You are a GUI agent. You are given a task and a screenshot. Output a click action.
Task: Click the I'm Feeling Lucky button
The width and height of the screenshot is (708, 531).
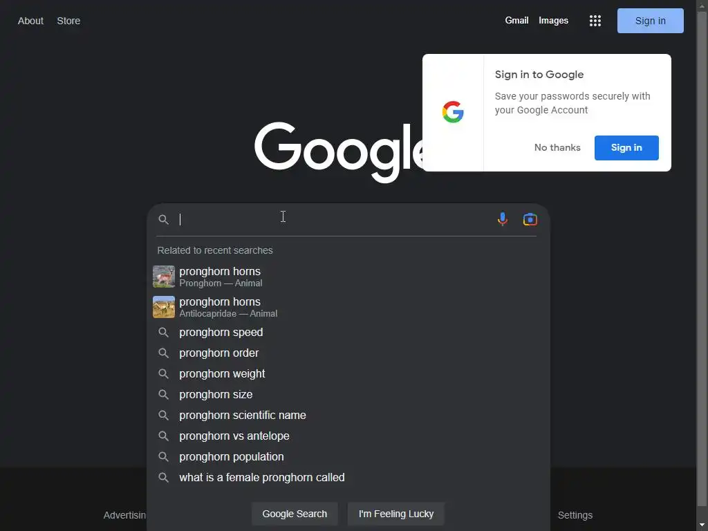(x=396, y=514)
